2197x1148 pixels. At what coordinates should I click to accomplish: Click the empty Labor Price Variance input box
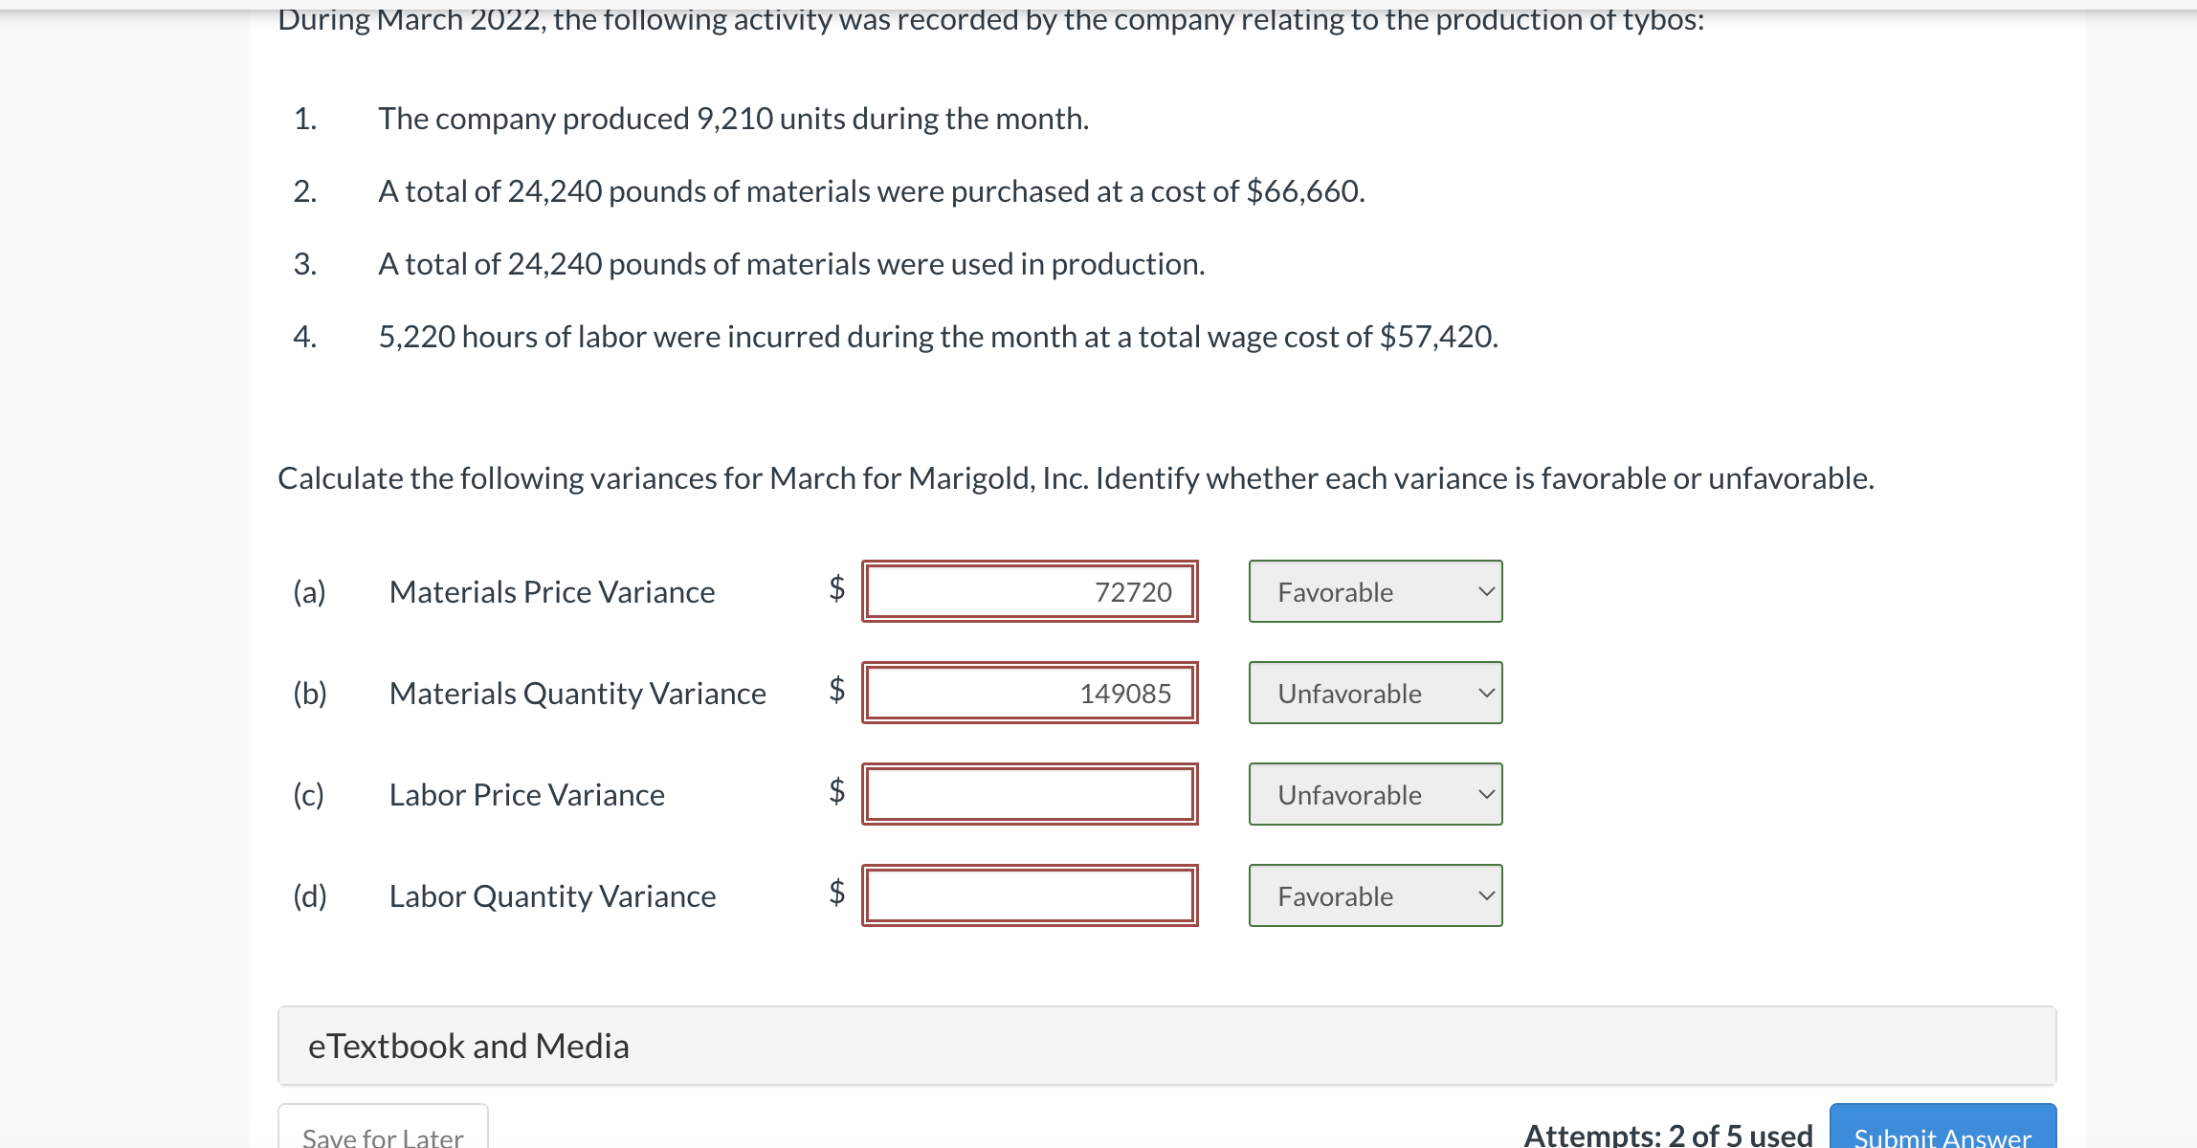pyautogui.click(x=1029, y=794)
